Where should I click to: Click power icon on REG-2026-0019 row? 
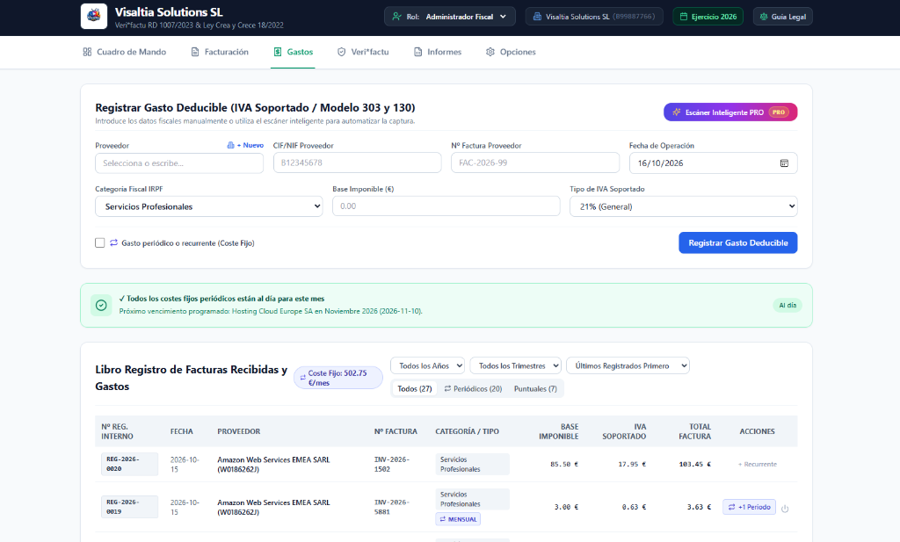785,508
